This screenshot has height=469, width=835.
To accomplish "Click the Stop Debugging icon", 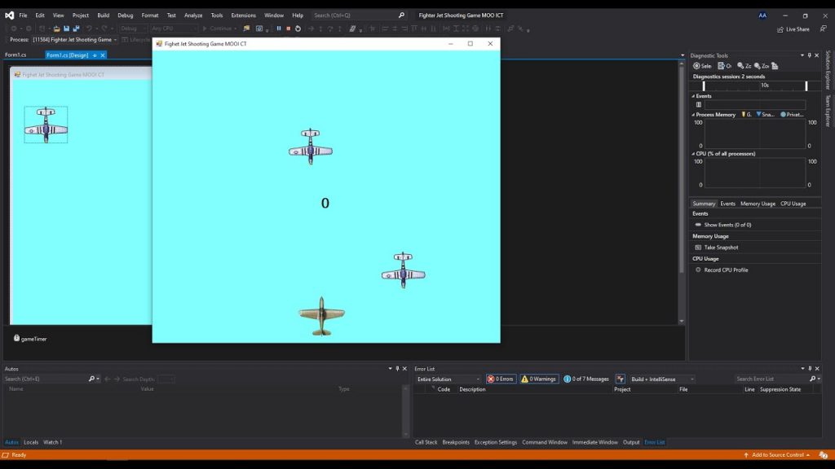I will coord(289,28).
